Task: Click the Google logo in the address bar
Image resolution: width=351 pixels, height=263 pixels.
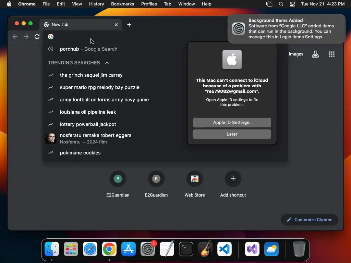Action: tap(51, 37)
